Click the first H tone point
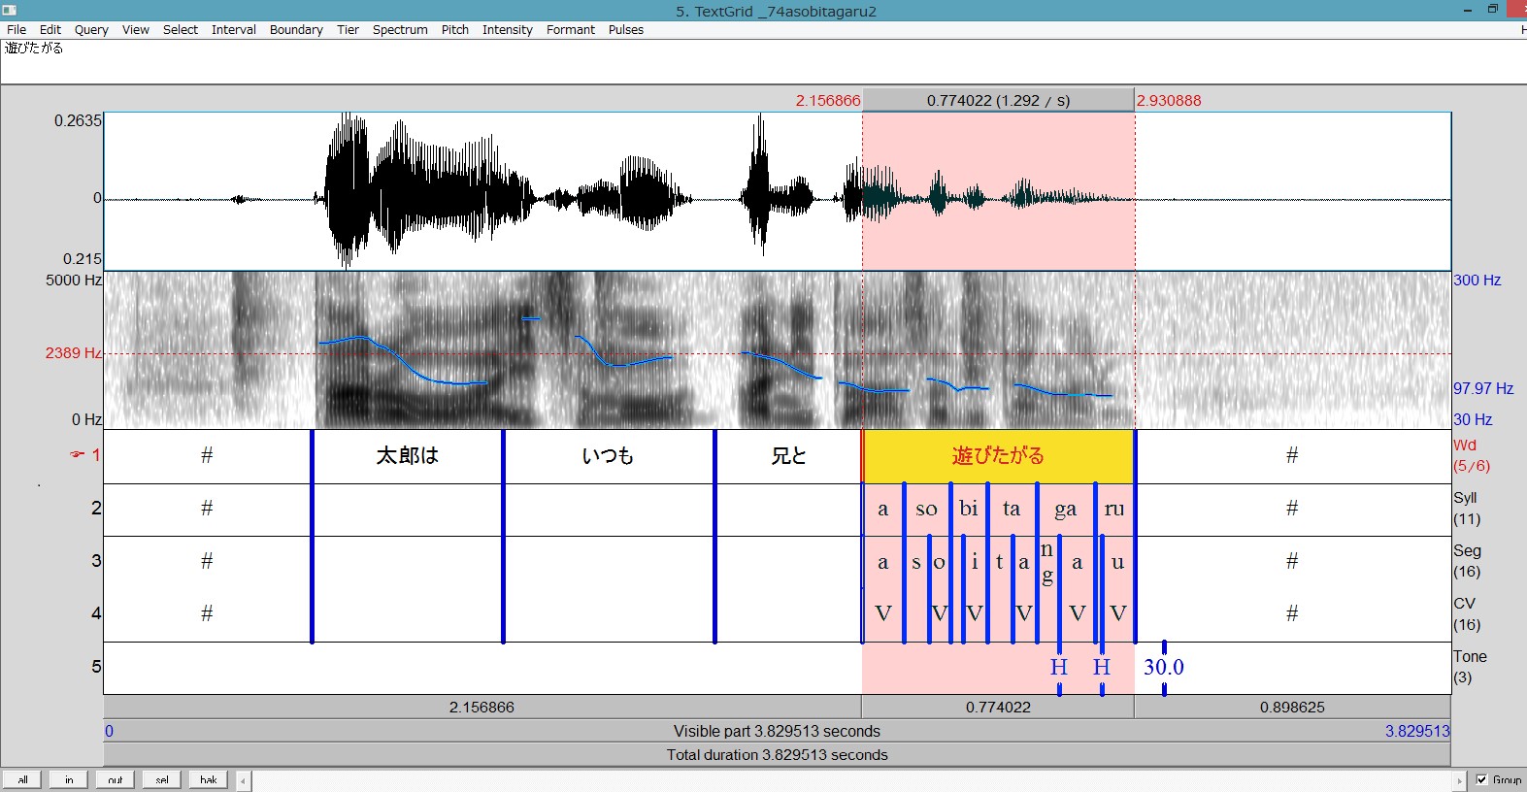1527x792 pixels. [1058, 667]
